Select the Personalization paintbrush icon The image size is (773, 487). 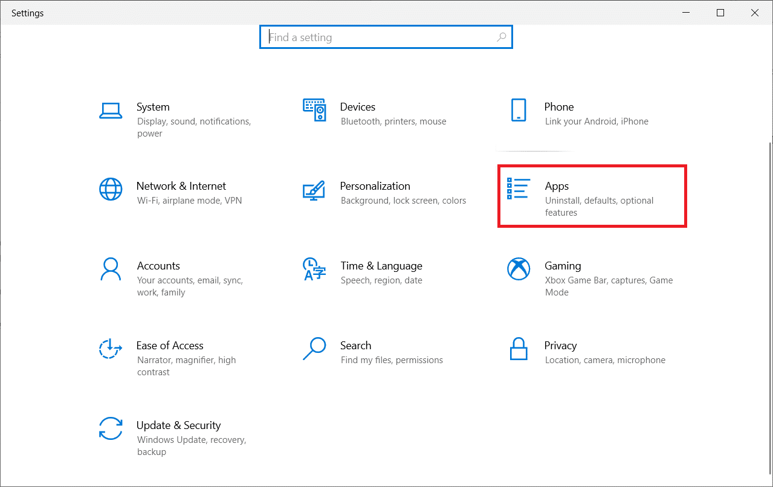click(x=314, y=190)
